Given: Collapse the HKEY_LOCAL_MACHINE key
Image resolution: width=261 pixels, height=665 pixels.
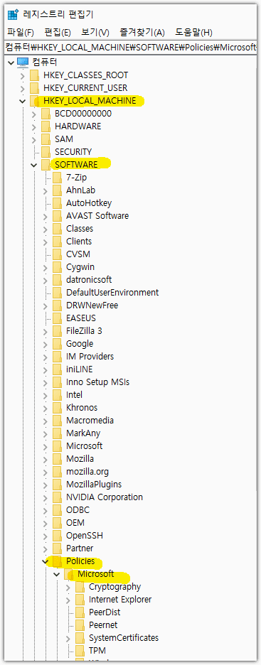Looking at the screenshot, I should [x=22, y=102].
